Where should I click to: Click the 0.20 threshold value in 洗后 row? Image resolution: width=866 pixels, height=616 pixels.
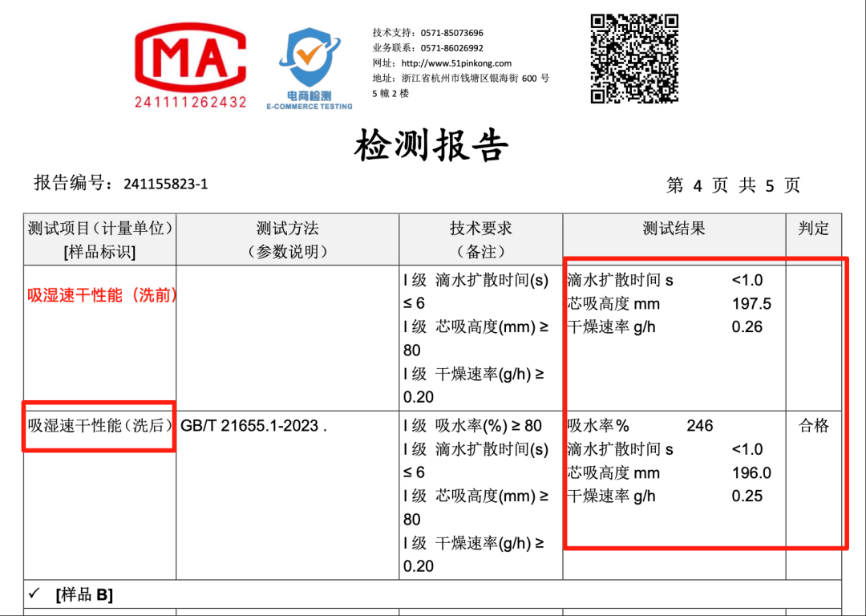tap(418, 566)
